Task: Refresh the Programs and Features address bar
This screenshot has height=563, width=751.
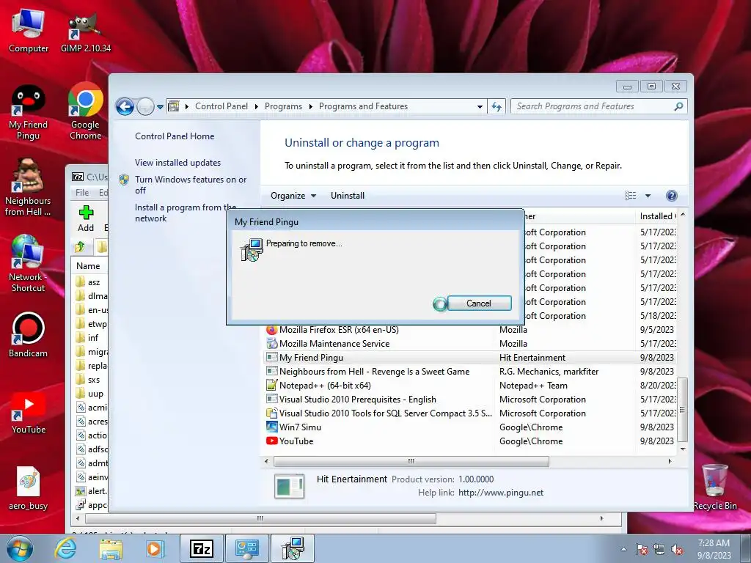Action: [497, 106]
